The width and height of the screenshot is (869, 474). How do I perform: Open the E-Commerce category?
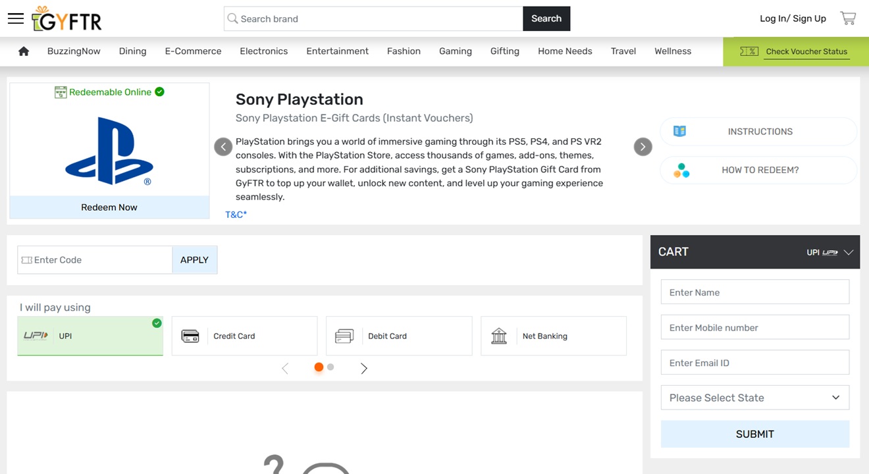pyautogui.click(x=193, y=51)
